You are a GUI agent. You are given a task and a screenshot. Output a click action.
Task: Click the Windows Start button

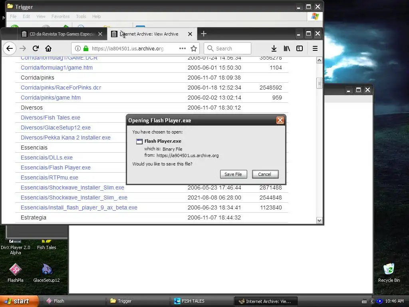[19, 301]
